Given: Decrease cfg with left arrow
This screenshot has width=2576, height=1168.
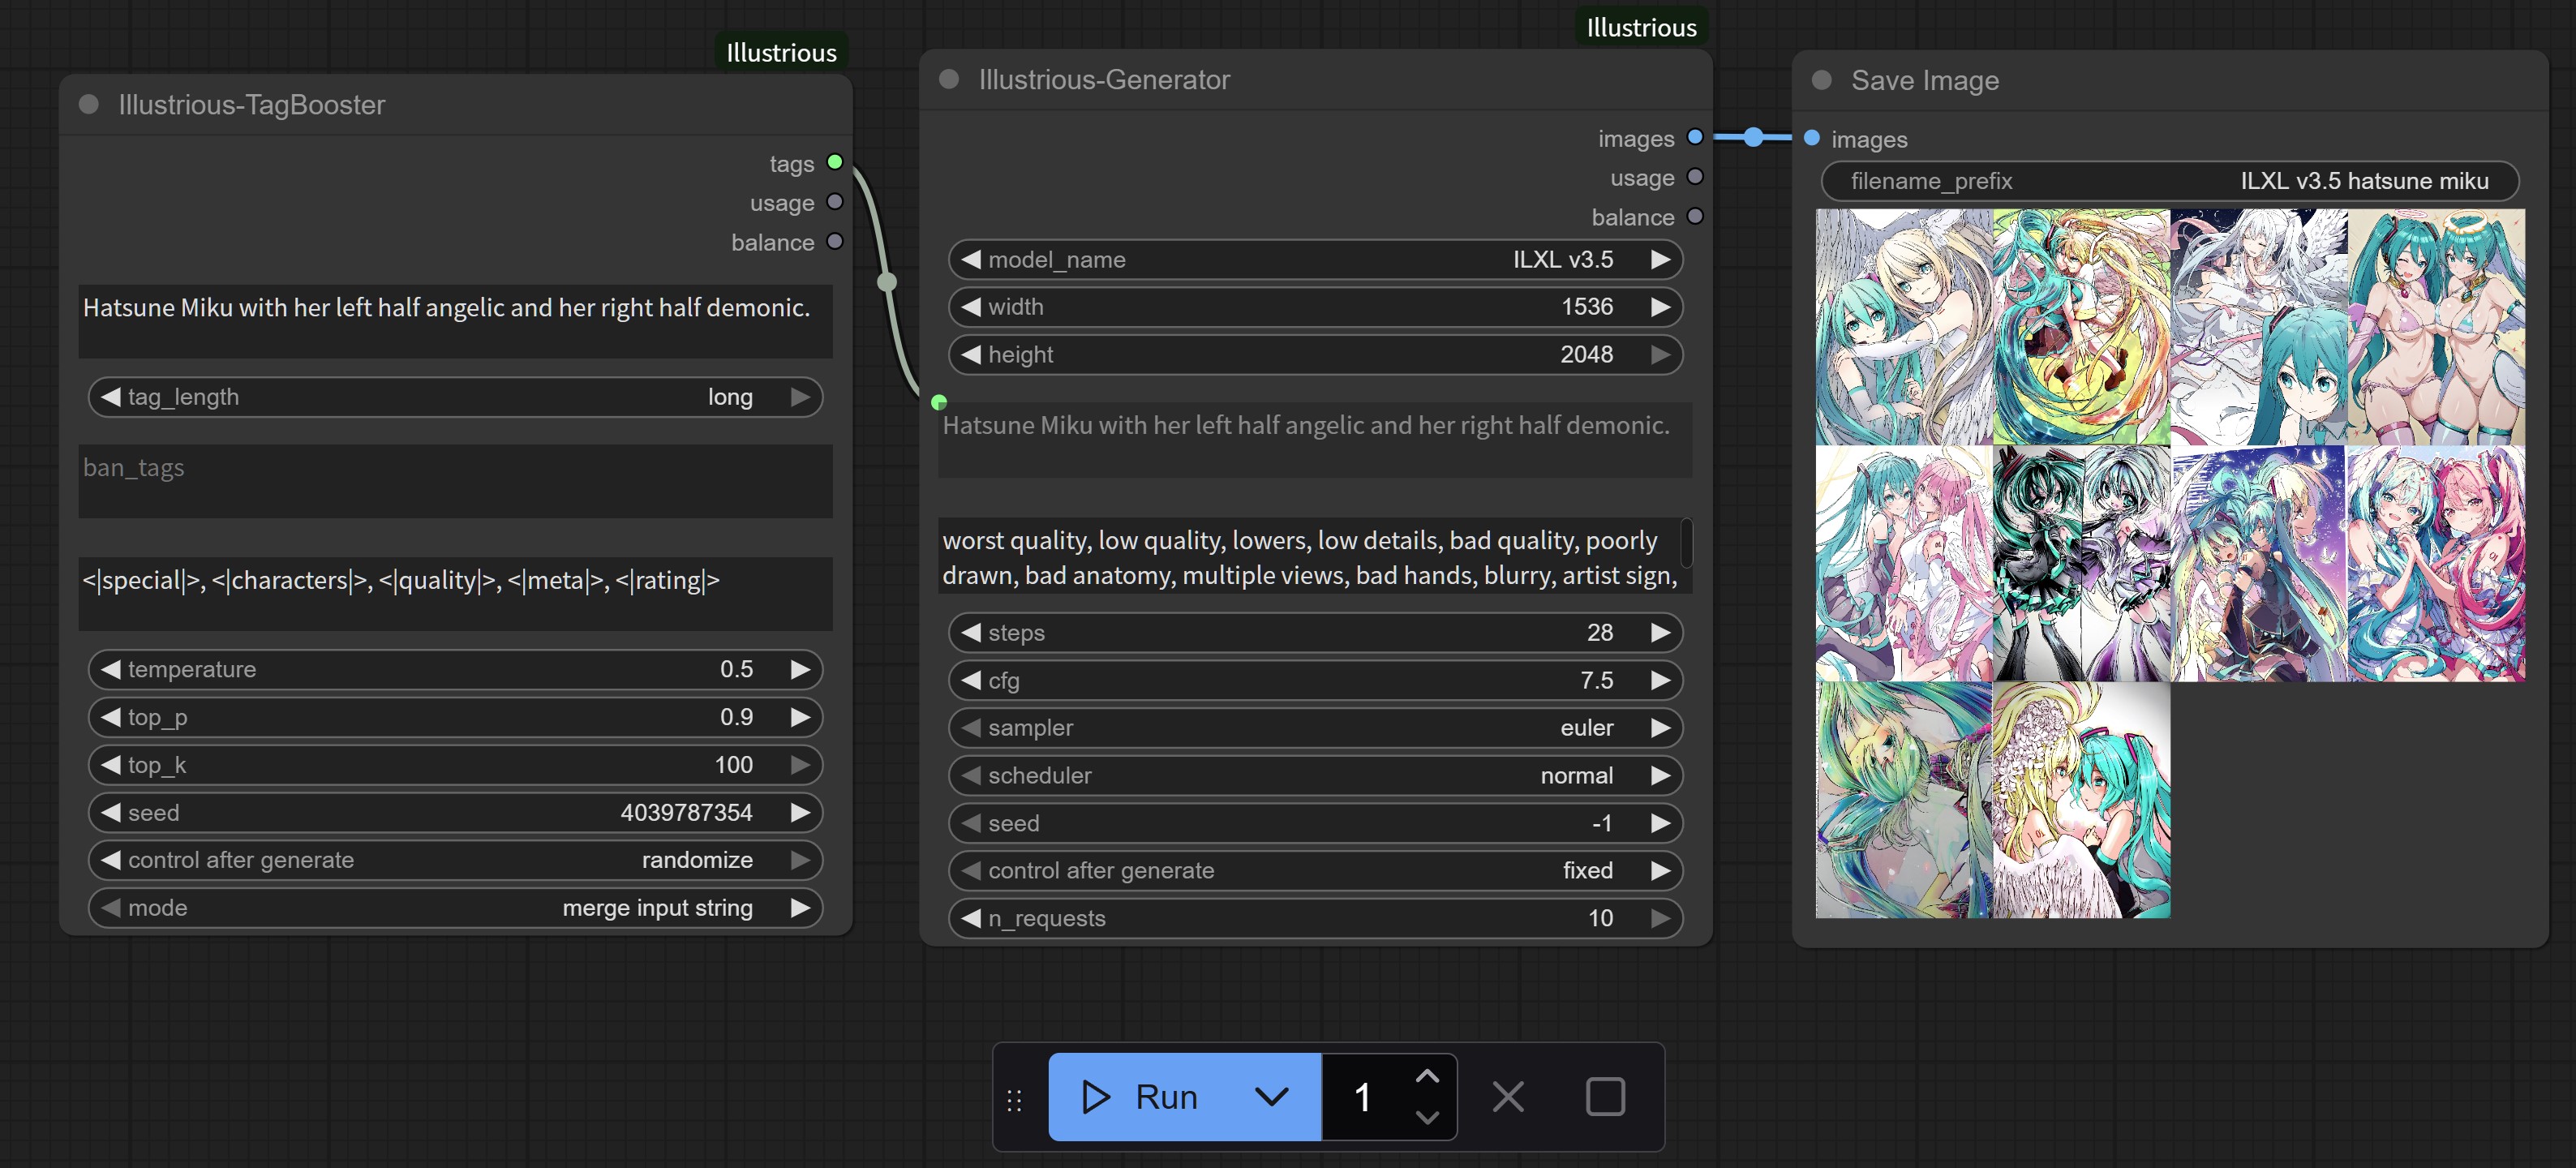Looking at the screenshot, I should pos(970,680).
